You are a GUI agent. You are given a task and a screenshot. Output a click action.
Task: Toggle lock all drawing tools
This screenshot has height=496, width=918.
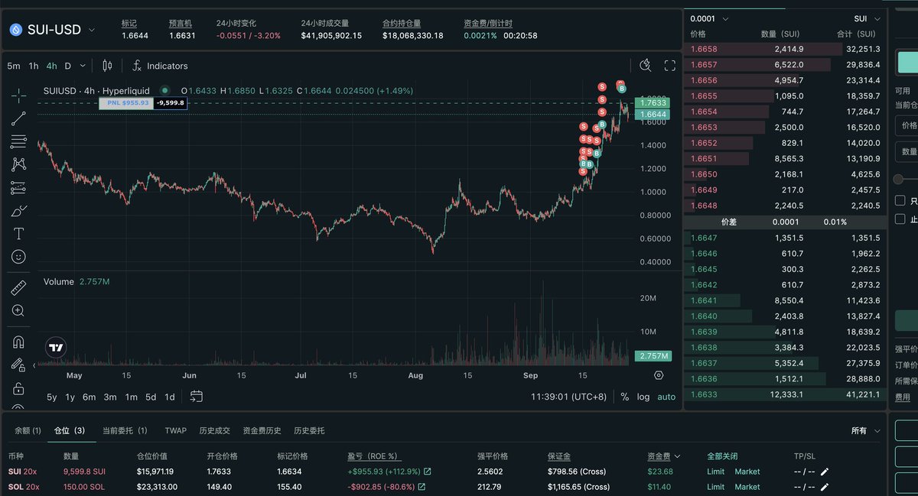18,388
